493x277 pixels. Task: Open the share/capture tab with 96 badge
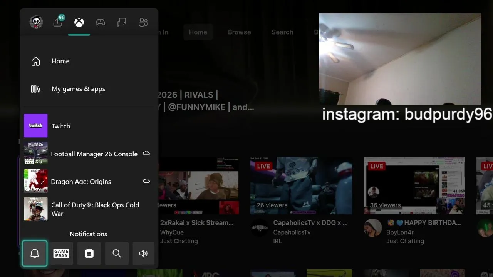[x=58, y=22]
